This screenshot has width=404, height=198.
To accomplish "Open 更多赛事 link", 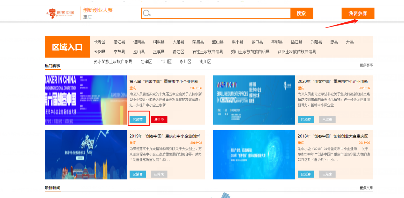I will (x=366, y=65).
